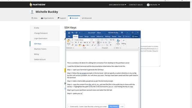Image resolution: width=192 pixels, height=108 pixels.
Task: Click the Tell me lightbulb search box
Action: (x=126, y=37)
